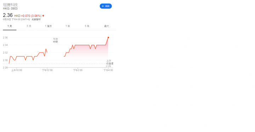Click the 2.32 y-axis value
255x132 pixels.
coord(5,53)
